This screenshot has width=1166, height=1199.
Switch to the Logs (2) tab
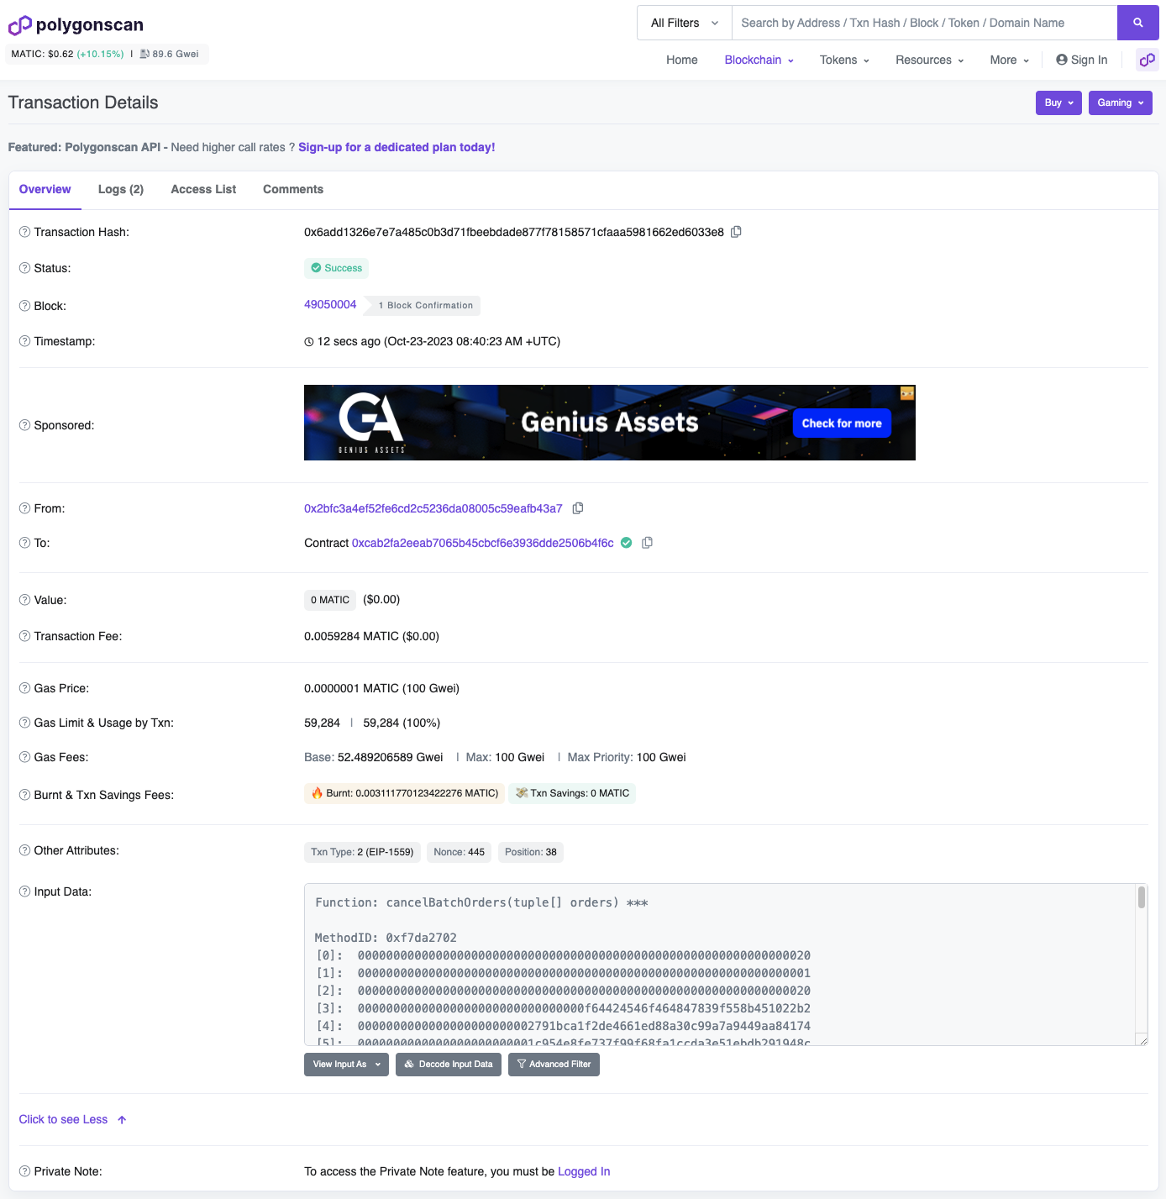pyautogui.click(x=121, y=189)
